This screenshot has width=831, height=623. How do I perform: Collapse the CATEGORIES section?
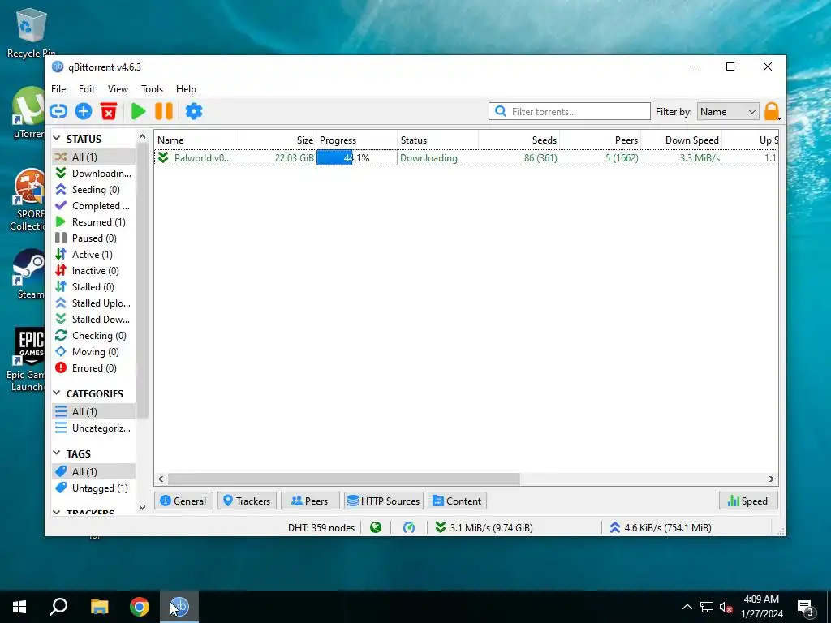pyautogui.click(x=57, y=393)
